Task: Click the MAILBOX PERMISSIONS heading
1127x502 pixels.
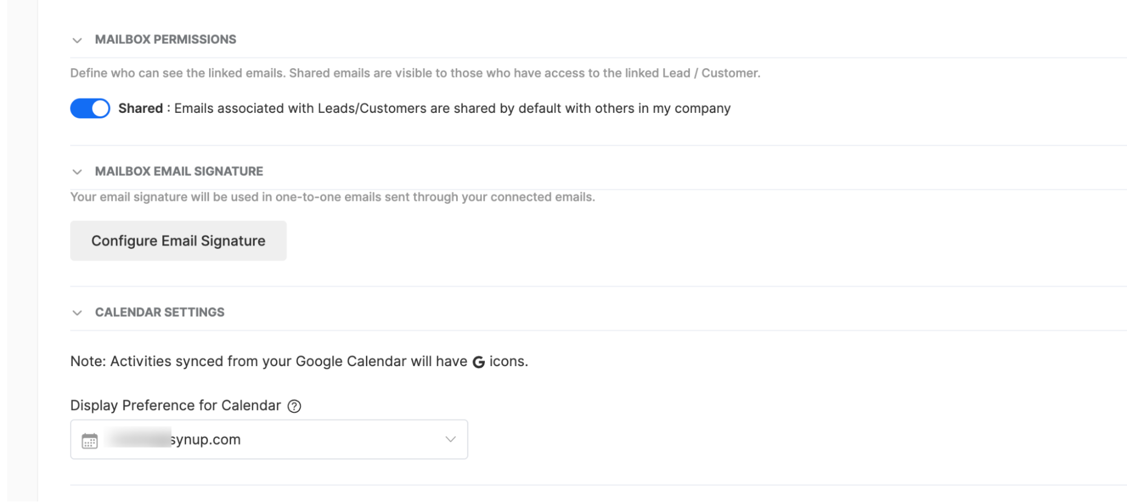Action: coord(166,39)
